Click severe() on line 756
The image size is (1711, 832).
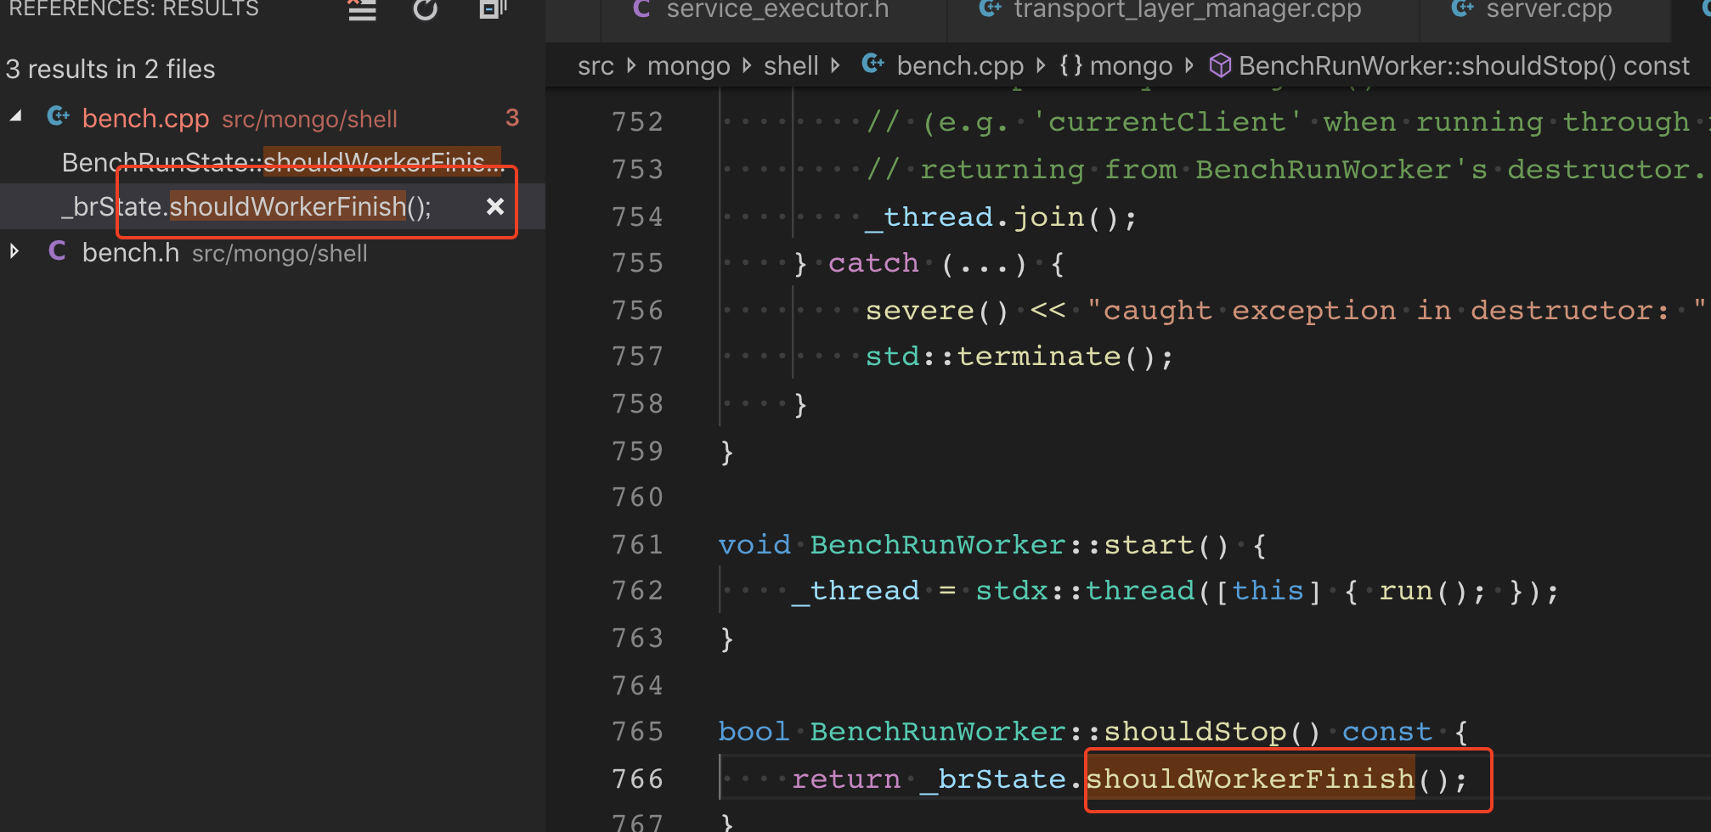click(x=937, y=311)
